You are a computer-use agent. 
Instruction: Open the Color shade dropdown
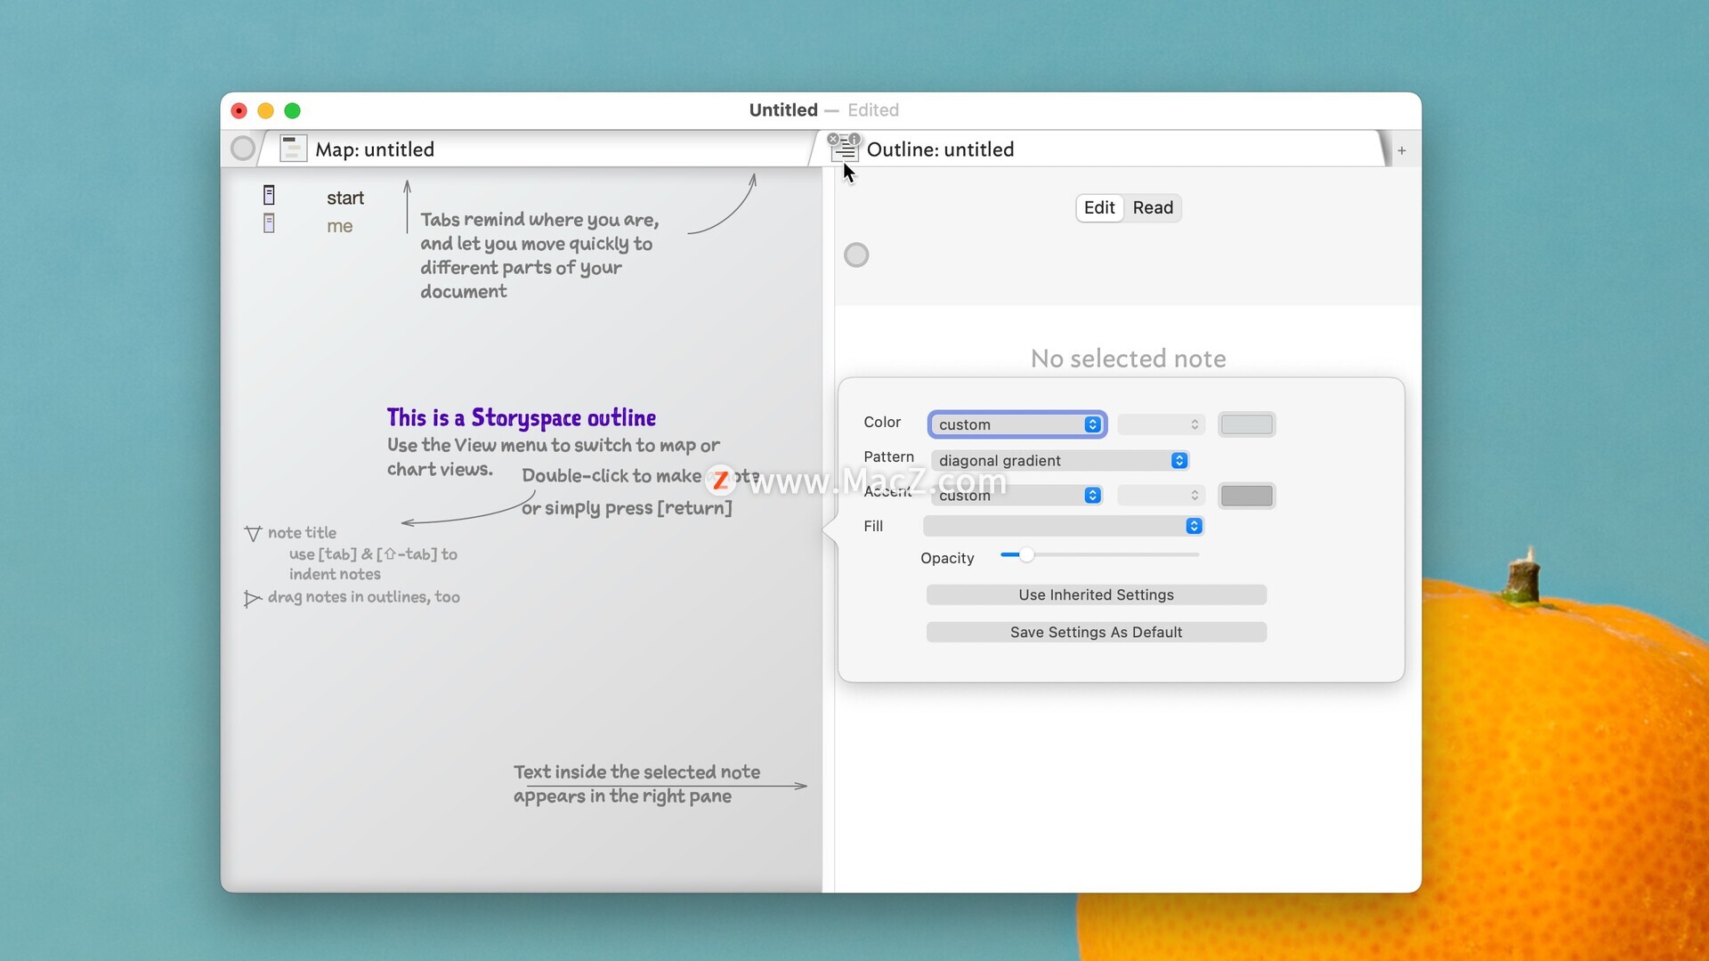coord(1161,424)
